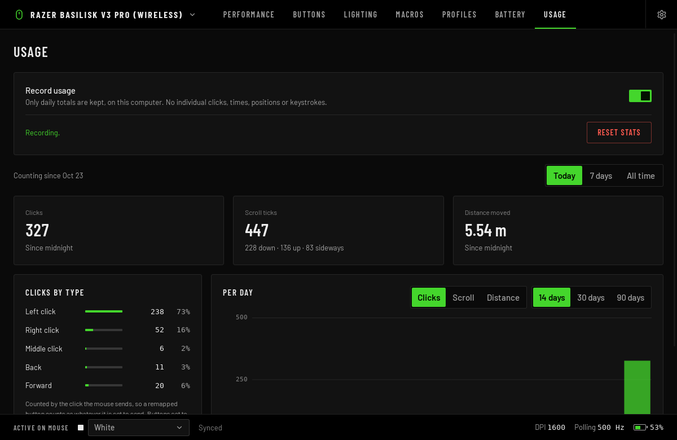Click the Forward count 20
Viewport: 677px width, 440px height.
tap(160, 385)
